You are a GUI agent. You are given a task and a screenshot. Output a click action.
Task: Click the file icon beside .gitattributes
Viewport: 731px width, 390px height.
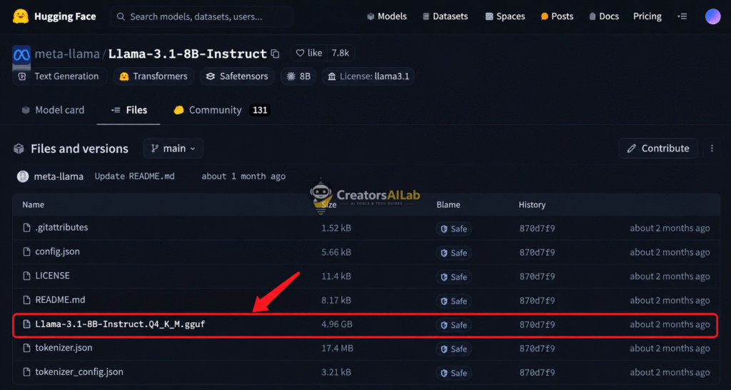click(27, 228)
